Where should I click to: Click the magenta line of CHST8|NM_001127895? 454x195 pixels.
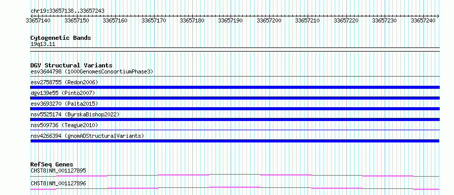[x=235, y=175]
